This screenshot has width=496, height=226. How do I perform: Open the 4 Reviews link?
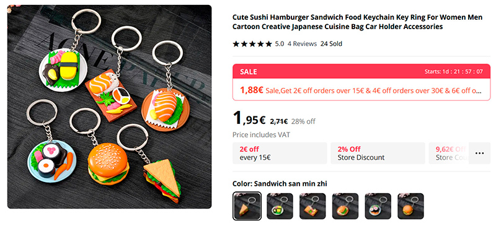coord(302,44)
